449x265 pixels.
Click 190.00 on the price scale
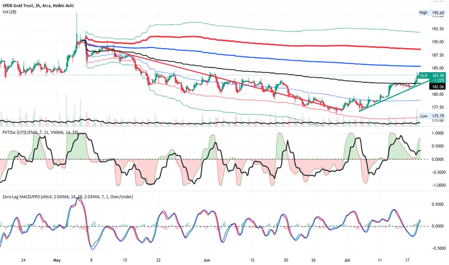tap(438, 42)
